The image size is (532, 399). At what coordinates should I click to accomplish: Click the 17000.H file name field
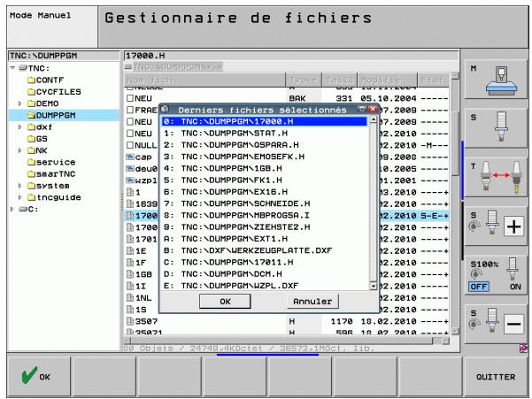[x=291, y=56]
